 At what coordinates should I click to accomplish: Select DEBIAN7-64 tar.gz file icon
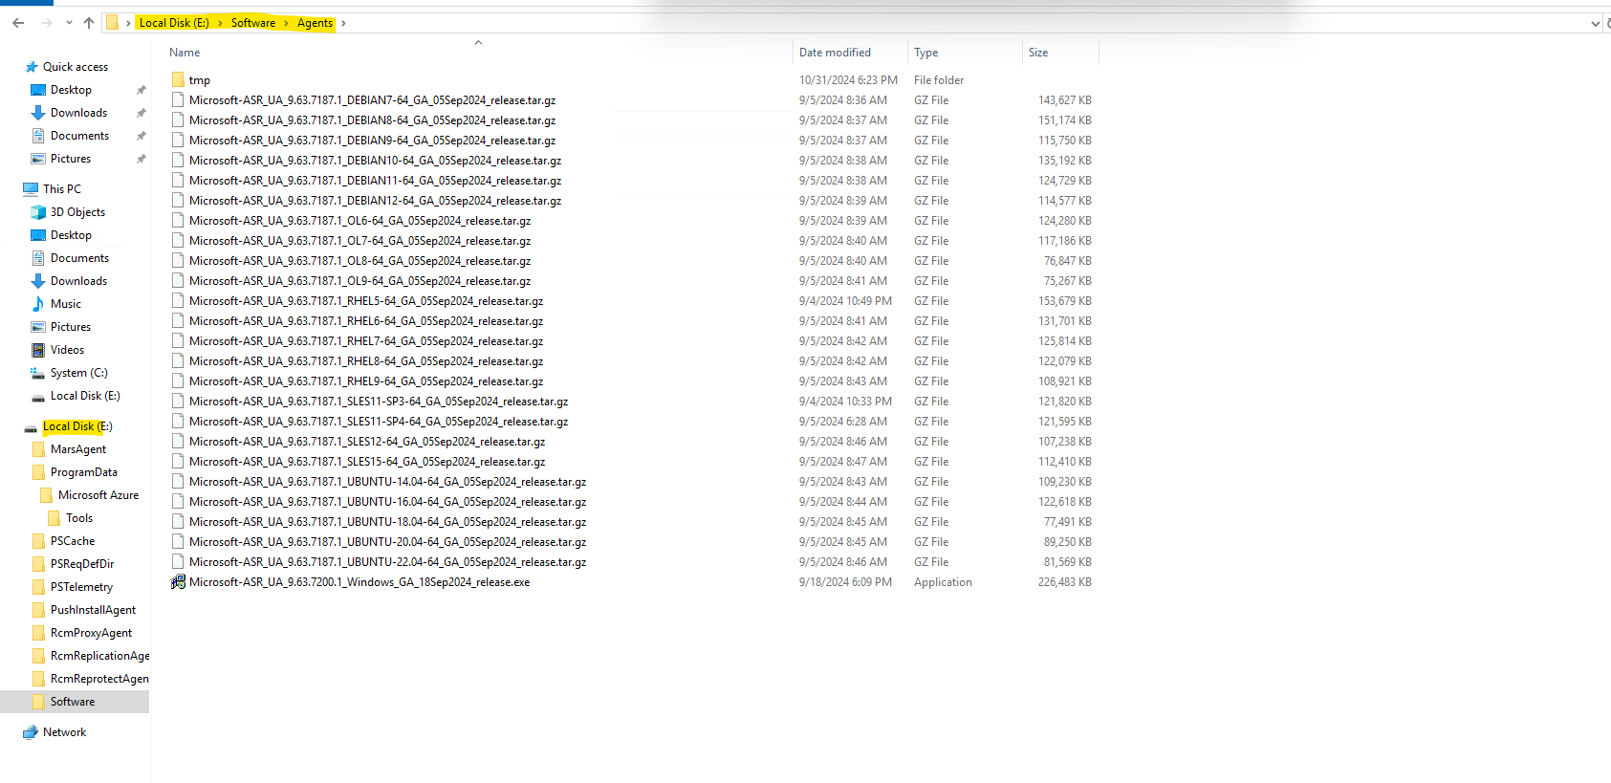(x=178, y=99)
